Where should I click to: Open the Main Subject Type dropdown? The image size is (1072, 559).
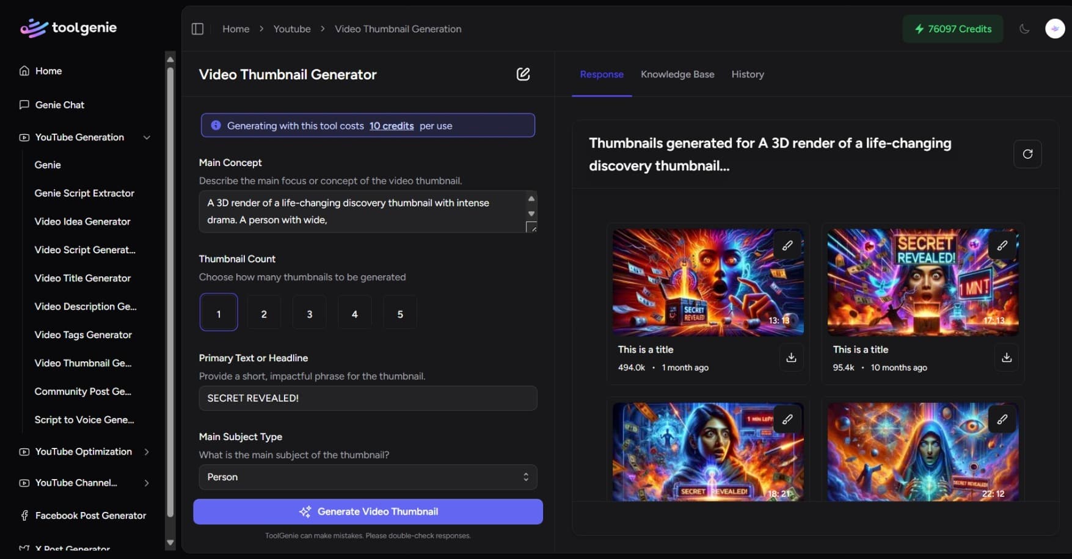pyautogui.click(x=368, y=477)
